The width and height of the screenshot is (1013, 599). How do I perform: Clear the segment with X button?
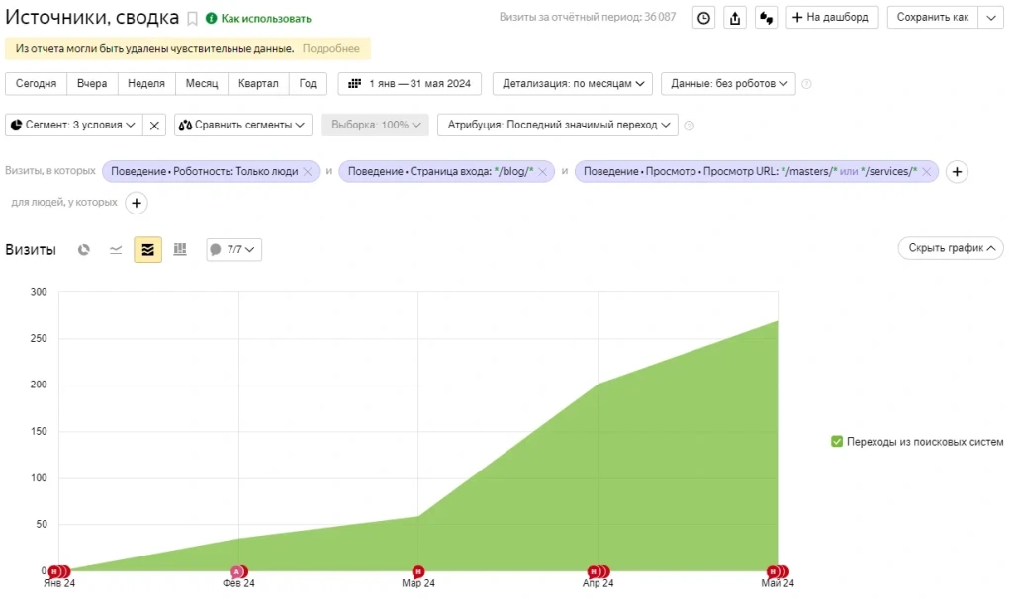(154, 126)
